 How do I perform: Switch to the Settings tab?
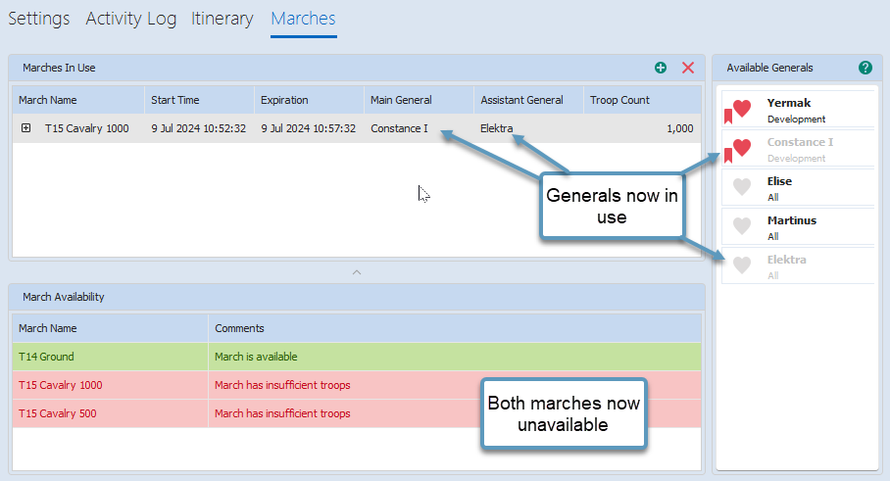(39, 19)
